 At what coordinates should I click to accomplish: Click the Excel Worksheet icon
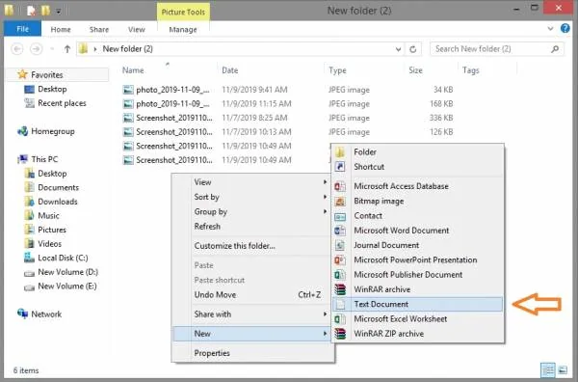[x=340, y=319]
